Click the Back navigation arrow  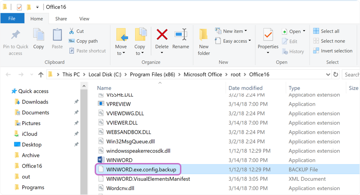click(8, 75)
